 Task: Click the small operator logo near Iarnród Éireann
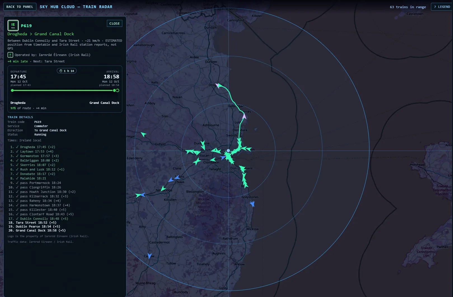10,55
